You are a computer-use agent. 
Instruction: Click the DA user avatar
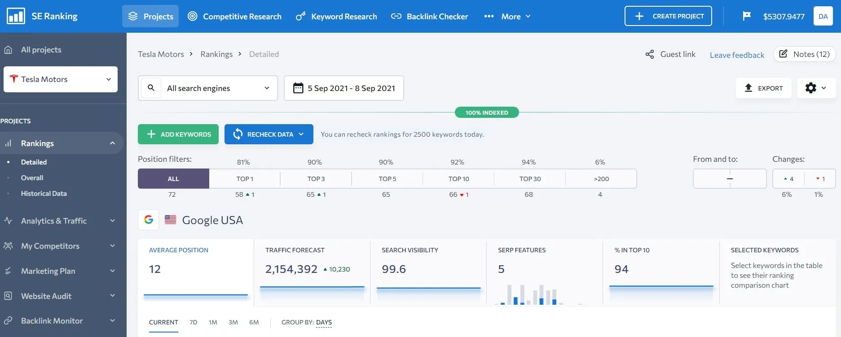[823, 16]
